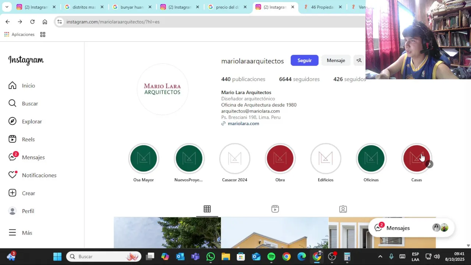Viewport: 471px width, 265px height.
Task: Switch to the Reels profile tab
Action: (275, 209)
